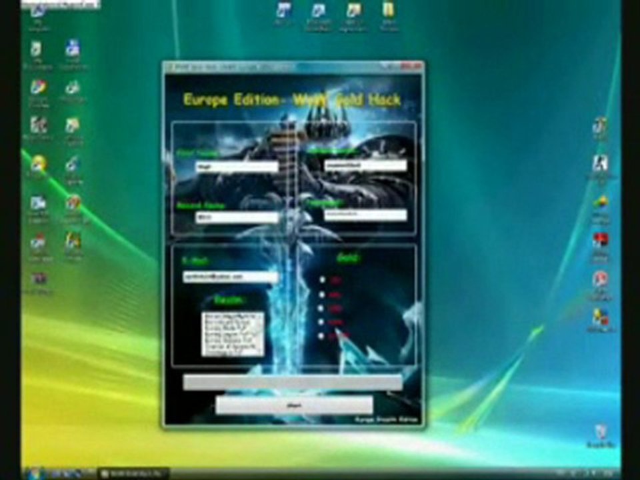The width and height of the screenshot is (640, 480).
Task: Open the Windows Start orb
Action: (36, 473)
